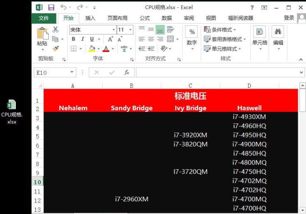
Task: Click the Wrap Text icon
Action: (171, 29)
